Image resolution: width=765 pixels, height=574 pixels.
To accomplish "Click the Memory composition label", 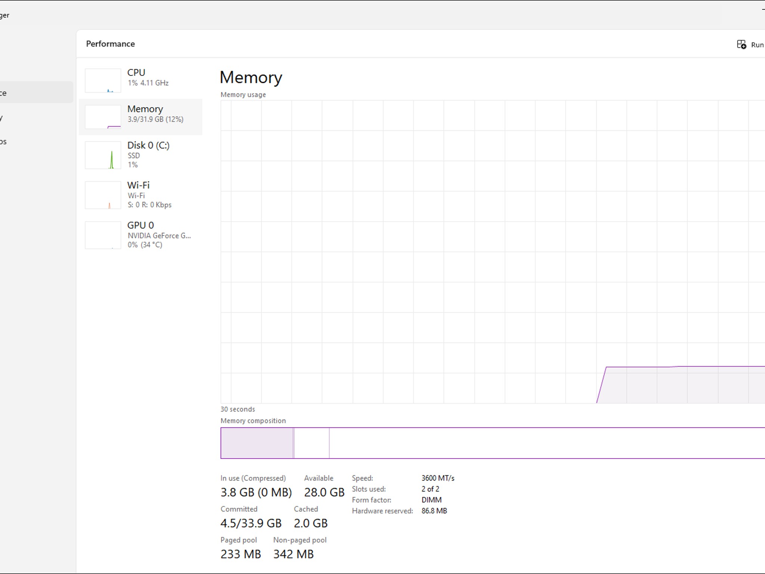I will click(x=253, y=421).
